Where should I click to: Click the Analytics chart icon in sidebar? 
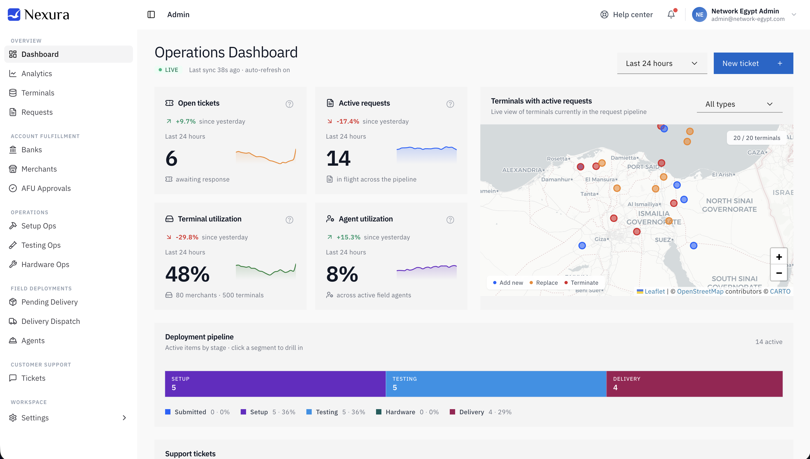[x=13, y=73]
